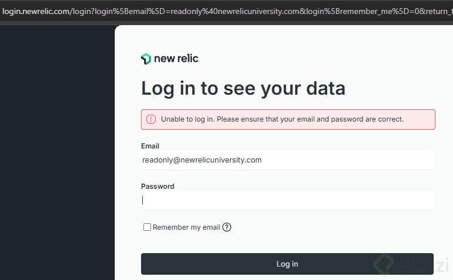Click the Email field label
The height and width of the screenshot is (280, 453).
pos(150,146)
